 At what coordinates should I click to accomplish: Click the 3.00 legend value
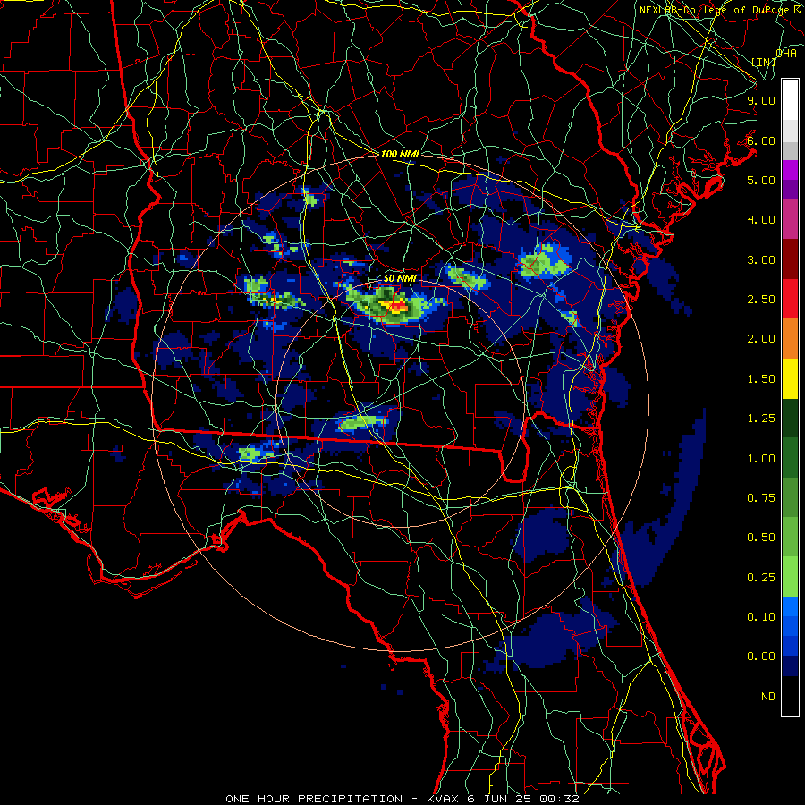click(761, 259)
